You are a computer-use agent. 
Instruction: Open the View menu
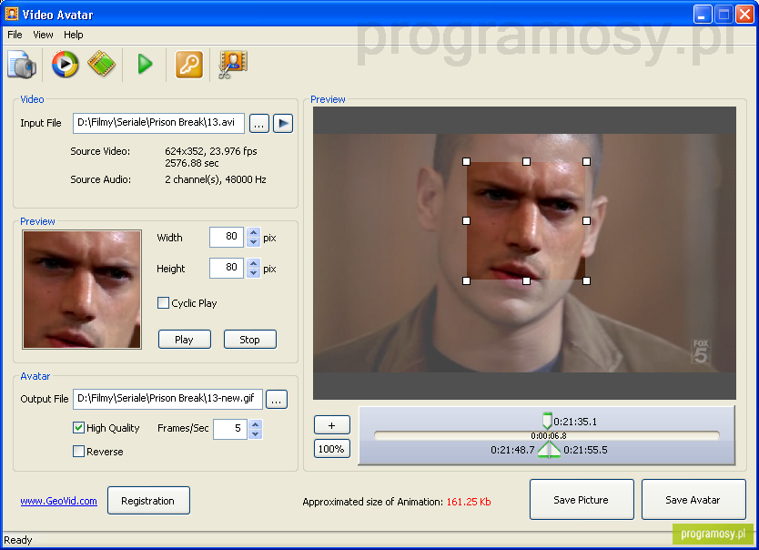[43, 35]
